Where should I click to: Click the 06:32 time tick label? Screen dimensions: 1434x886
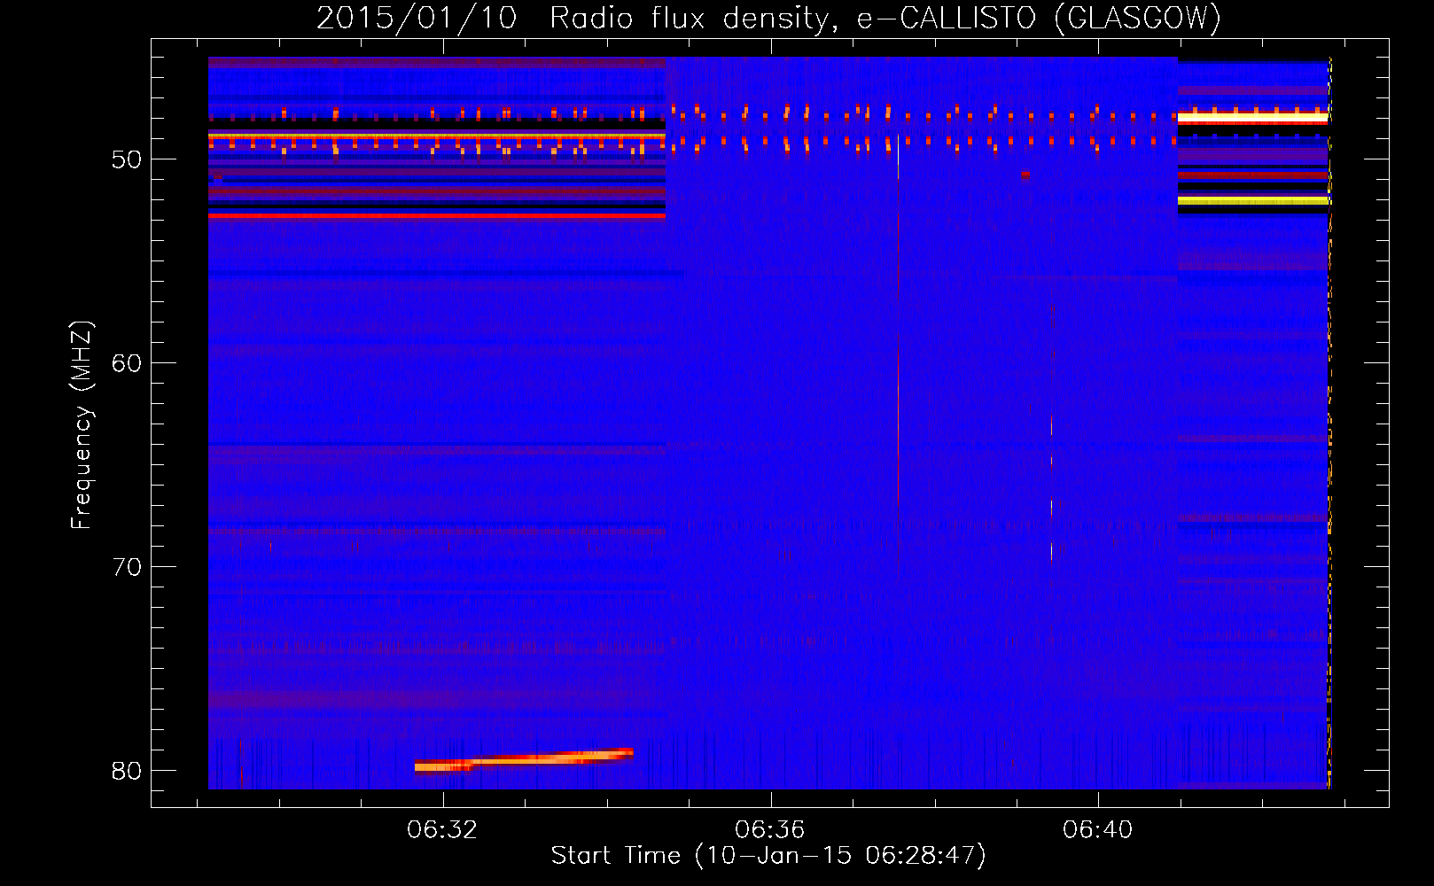(x=441, y=829)
